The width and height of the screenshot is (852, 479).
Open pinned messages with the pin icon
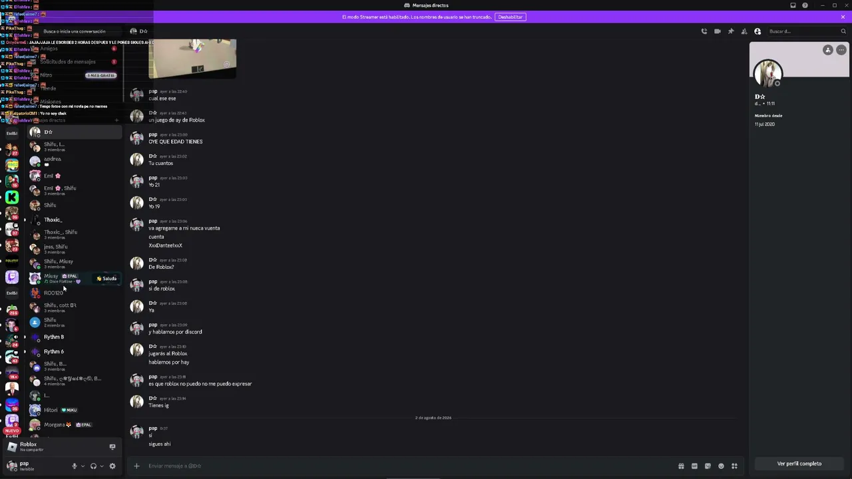[x=731, y=31]
